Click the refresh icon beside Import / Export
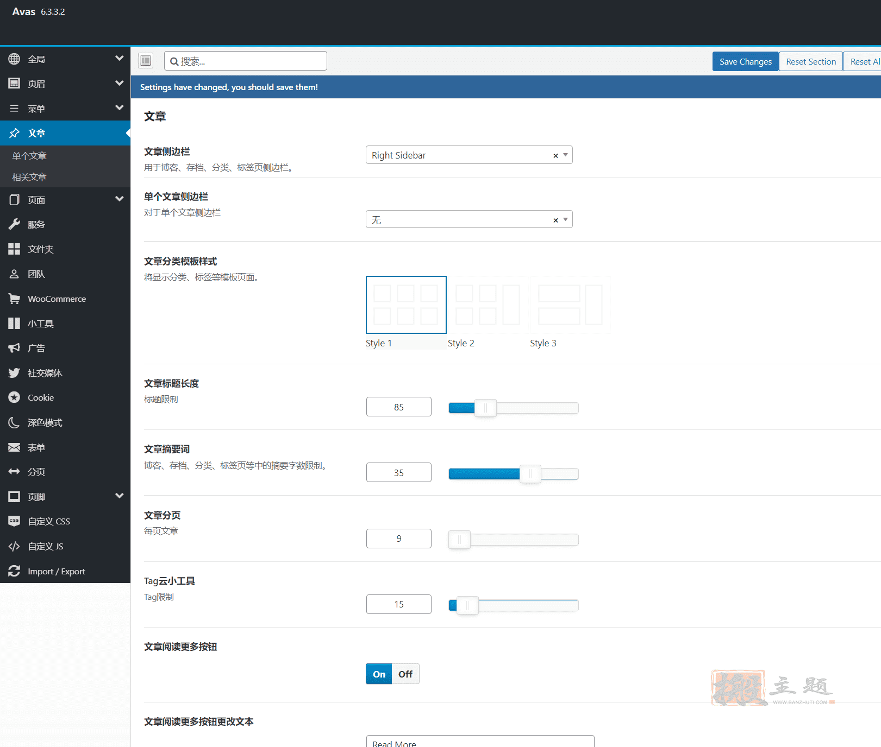The width and height of the screenshot is (881, 747). click(14, 571)
